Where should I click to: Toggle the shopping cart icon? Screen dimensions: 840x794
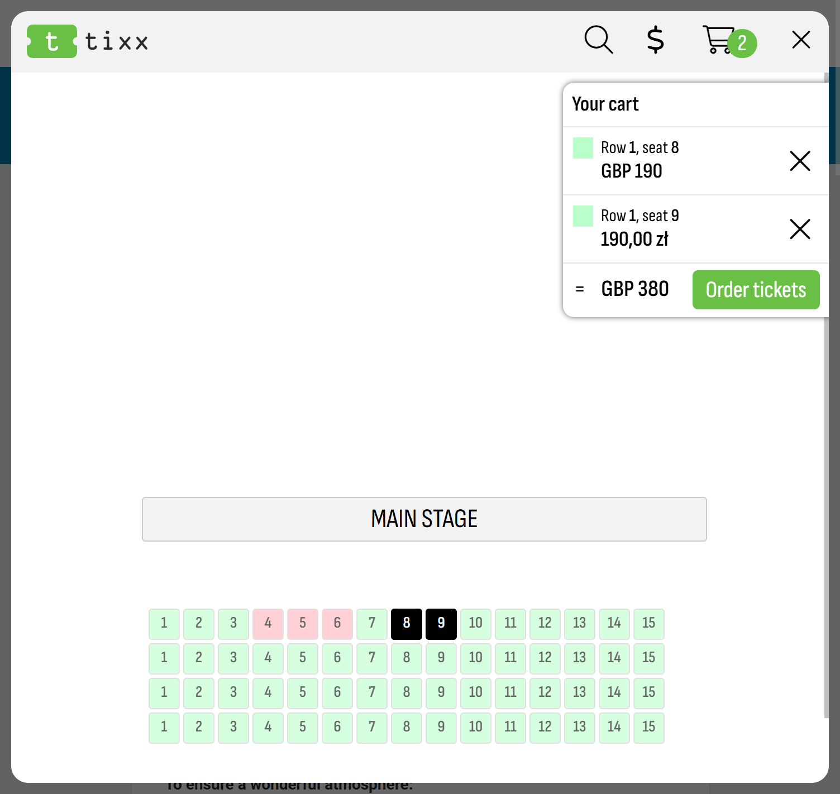[x=718, y=40]
